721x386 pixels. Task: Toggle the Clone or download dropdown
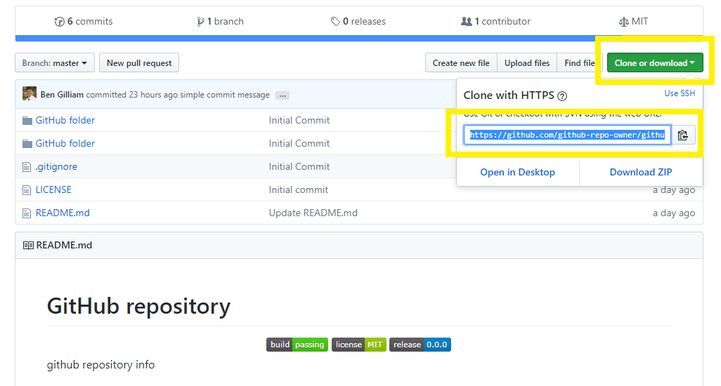click(655, 63)
